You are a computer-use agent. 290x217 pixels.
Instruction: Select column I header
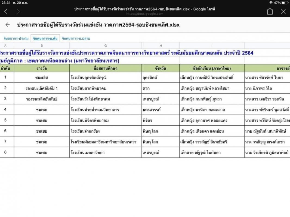pyautogui.click(x=212, y=46)
